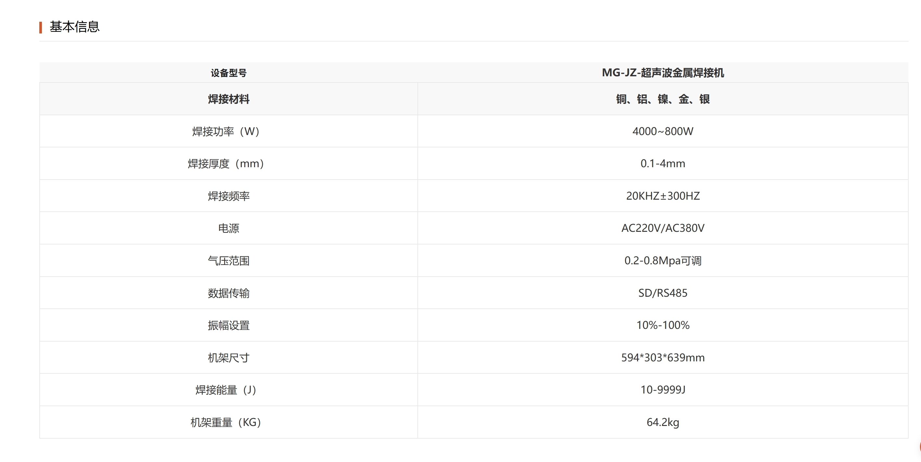This screenshot has width=921, height=462.
Task: Click the 振幅设置 row label
Action: [228, 326]
